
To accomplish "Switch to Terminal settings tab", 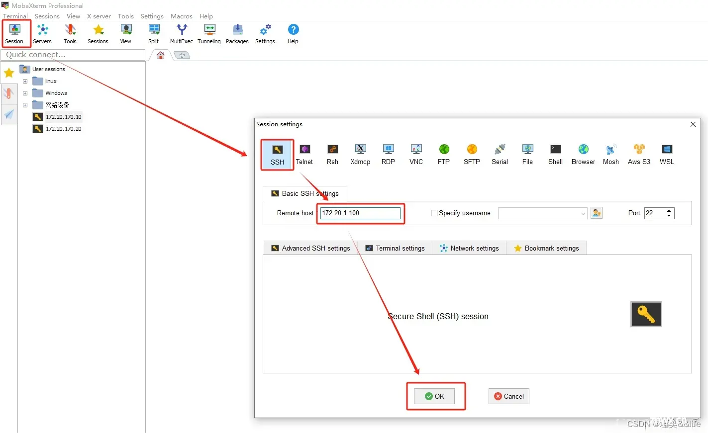I will [396, 248].
